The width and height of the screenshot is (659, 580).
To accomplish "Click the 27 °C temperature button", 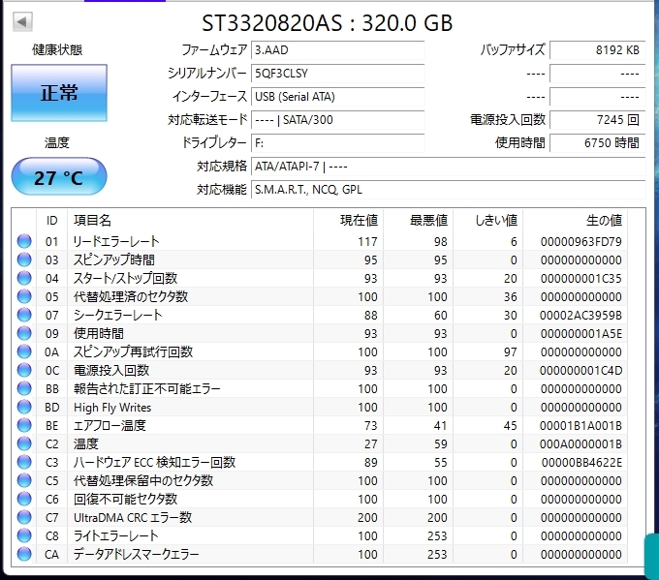I will point(58,177).
